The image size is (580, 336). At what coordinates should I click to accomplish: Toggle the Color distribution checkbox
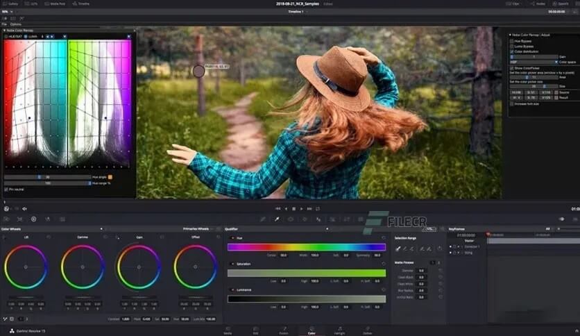pyautogui.click(x=512, y=51)
